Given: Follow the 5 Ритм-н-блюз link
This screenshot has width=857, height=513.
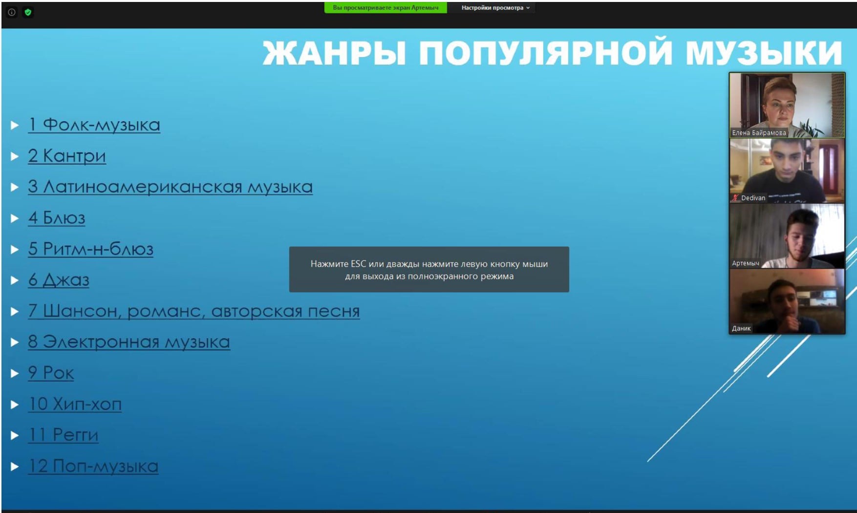Looking at the screenshot, I should (x=91, y=249).
